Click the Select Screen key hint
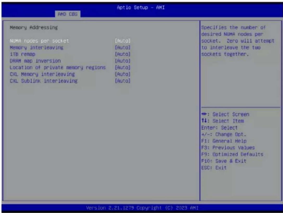The height and width of the screenshot is (213, 283). click(225, 115)
